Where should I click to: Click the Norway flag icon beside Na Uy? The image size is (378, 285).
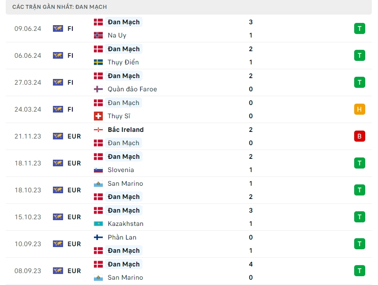[x=98, y=35]
